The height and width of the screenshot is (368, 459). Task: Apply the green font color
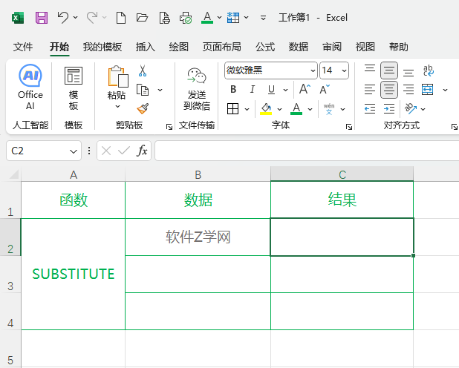[296, 109]
